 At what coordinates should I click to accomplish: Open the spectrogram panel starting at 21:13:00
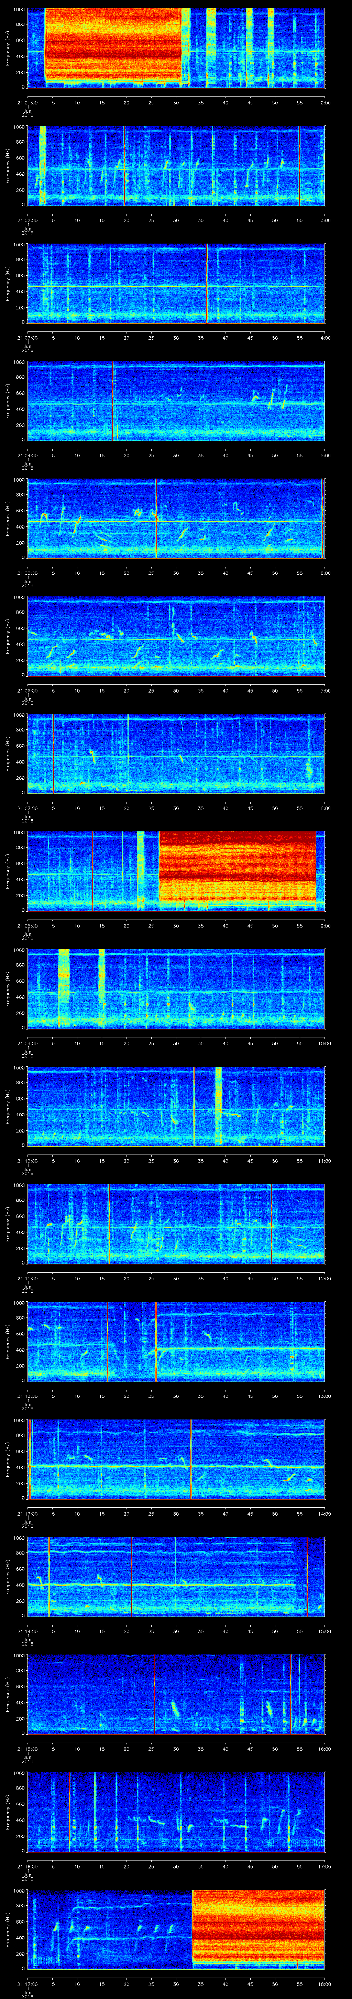(x=176, y=1459)
